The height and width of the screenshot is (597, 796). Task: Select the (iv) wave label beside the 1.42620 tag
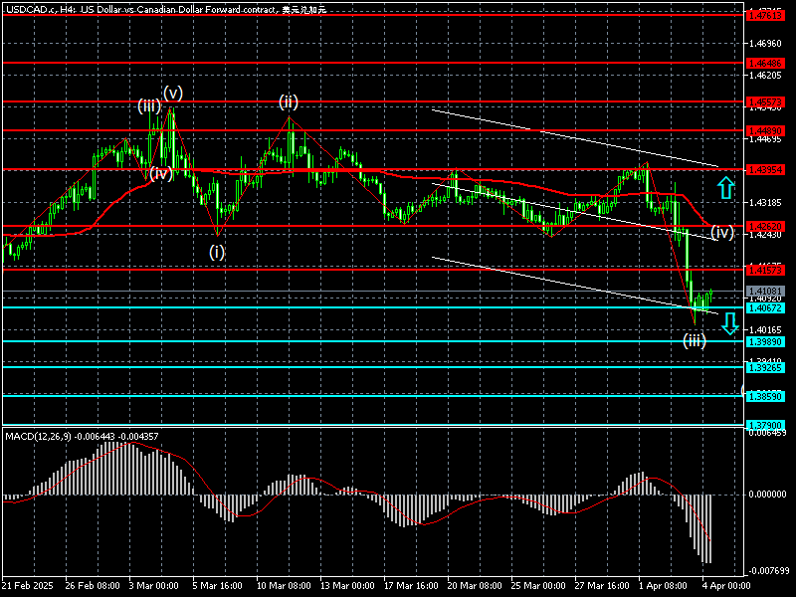coord(722,233)
